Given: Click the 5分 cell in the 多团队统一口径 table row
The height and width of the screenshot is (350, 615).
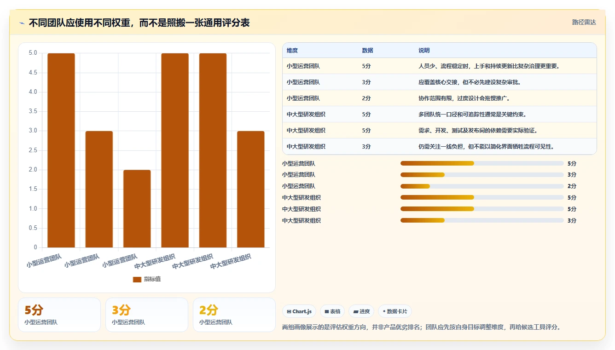Looking at the screenshot, I should click(366, 115).
